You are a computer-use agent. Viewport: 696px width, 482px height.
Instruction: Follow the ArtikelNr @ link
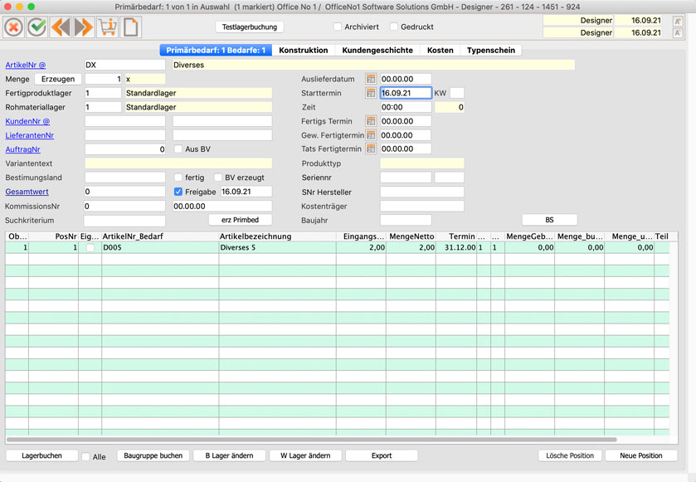coord(25,65)
